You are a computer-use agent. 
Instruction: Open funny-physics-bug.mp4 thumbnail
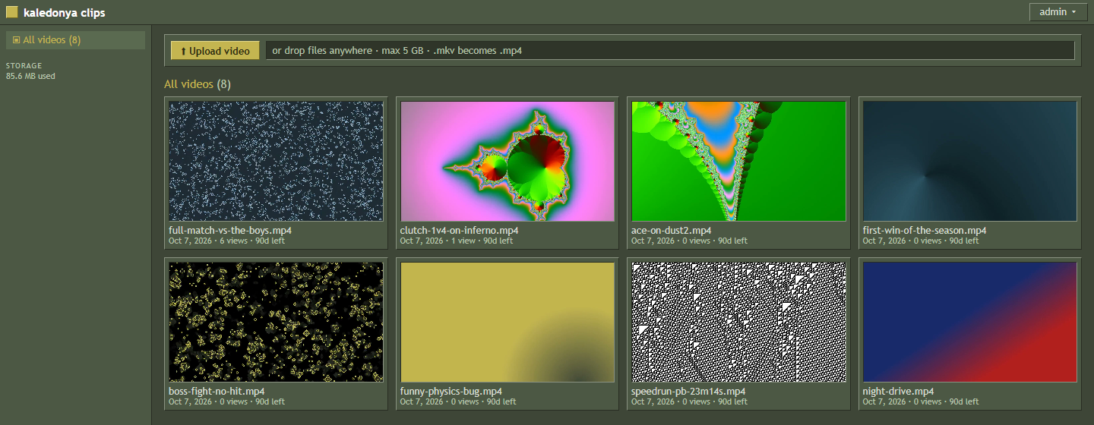[507, 323]
